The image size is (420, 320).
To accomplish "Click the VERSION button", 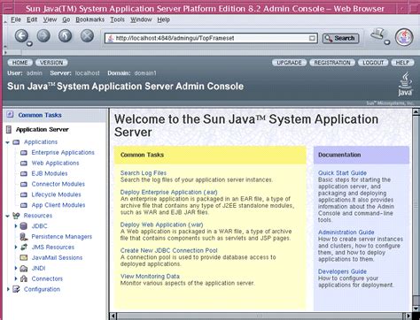I will [x=51, y=63].
